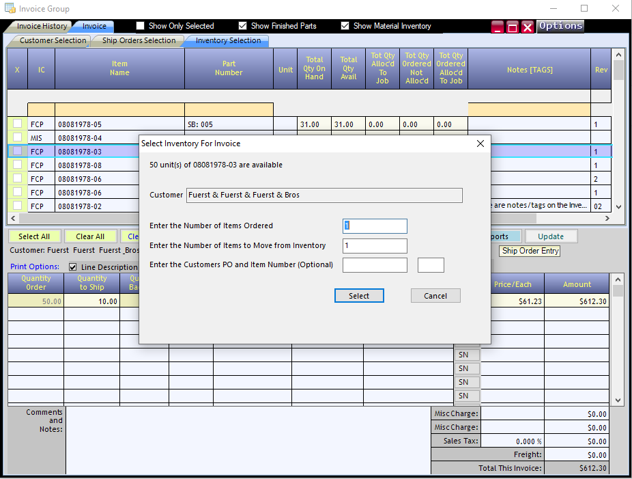Click the Print Options label
The height and width of the screenshot is (479, 632).
point(35,266)
